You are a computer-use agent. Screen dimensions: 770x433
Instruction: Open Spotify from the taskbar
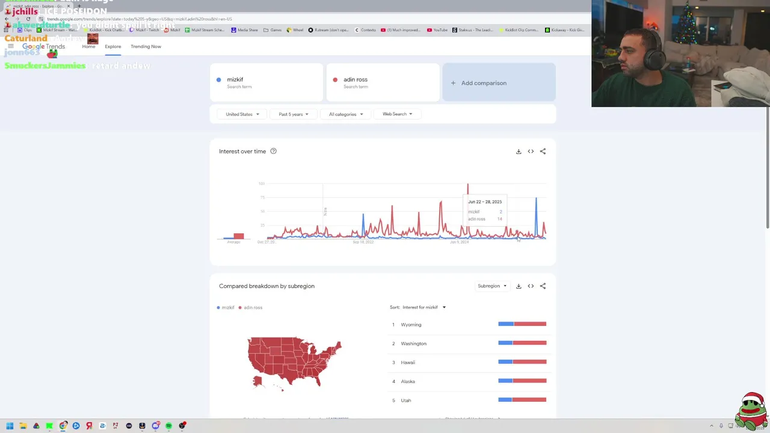(168, 426)
